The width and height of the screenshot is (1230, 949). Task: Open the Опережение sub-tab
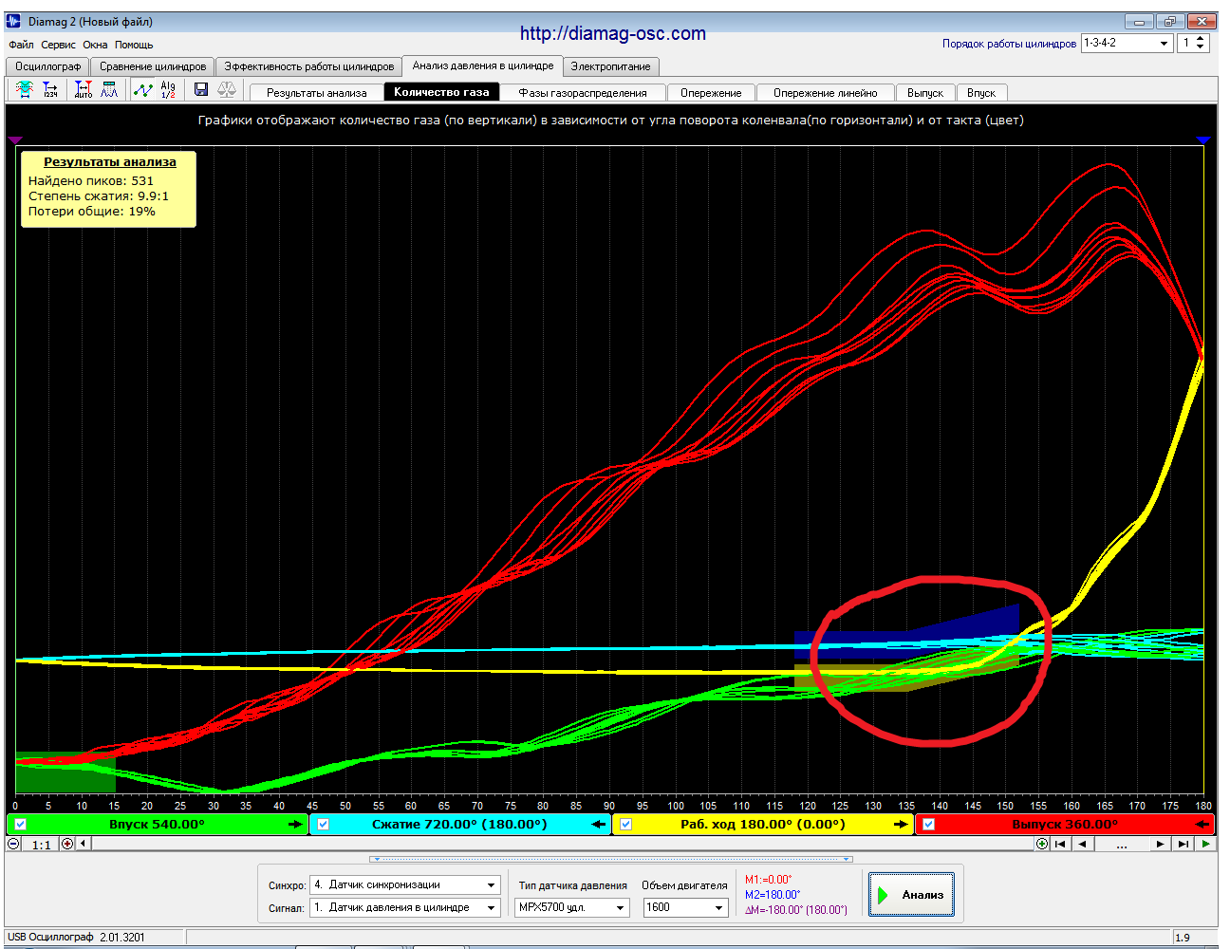pyautogui.click(x=711, y=93)
